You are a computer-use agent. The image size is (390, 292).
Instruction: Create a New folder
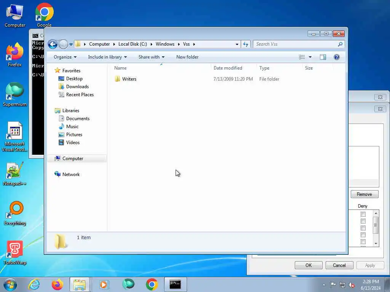(x=187, y=57)
